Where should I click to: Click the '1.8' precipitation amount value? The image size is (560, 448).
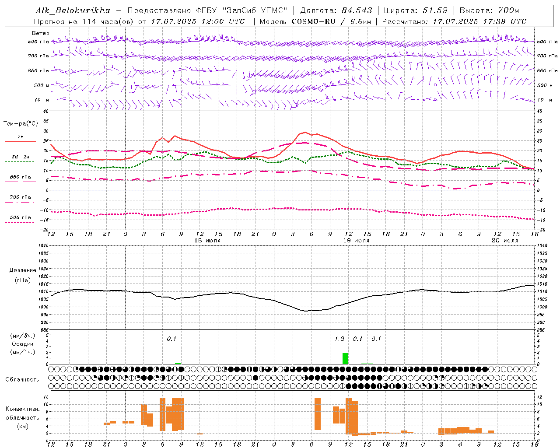tap(339, 339)
